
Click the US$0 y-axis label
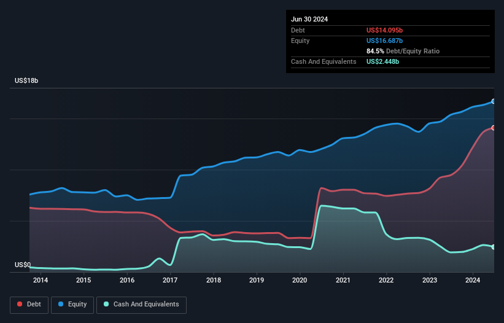click(x=23, y=265)
